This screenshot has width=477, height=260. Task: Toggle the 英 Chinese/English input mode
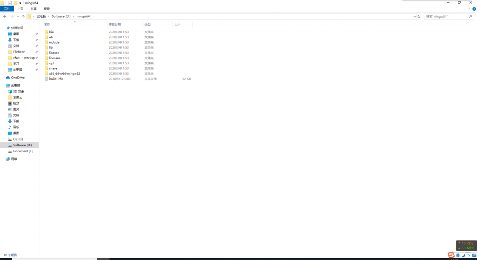pos(457,255)
